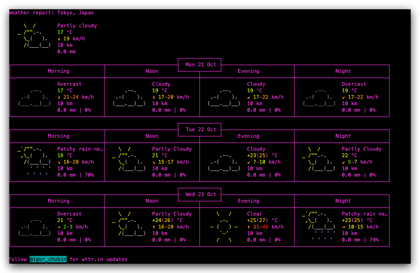The image size is (420, 273).
Task: Click the '7-10 km/h' wind speed
Action: pyautogui.click(x=267, y=162)
